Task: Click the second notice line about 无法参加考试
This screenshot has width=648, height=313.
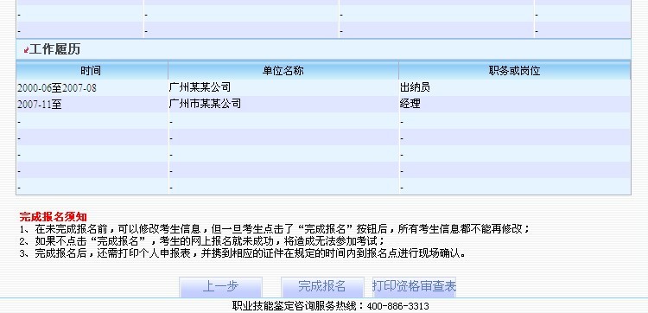Action: point(202,241)
